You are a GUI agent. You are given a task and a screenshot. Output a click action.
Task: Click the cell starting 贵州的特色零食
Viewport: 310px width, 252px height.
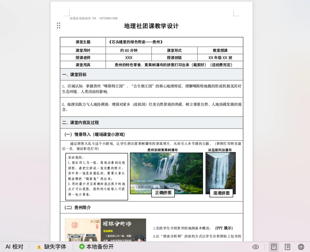coord(175,65)
